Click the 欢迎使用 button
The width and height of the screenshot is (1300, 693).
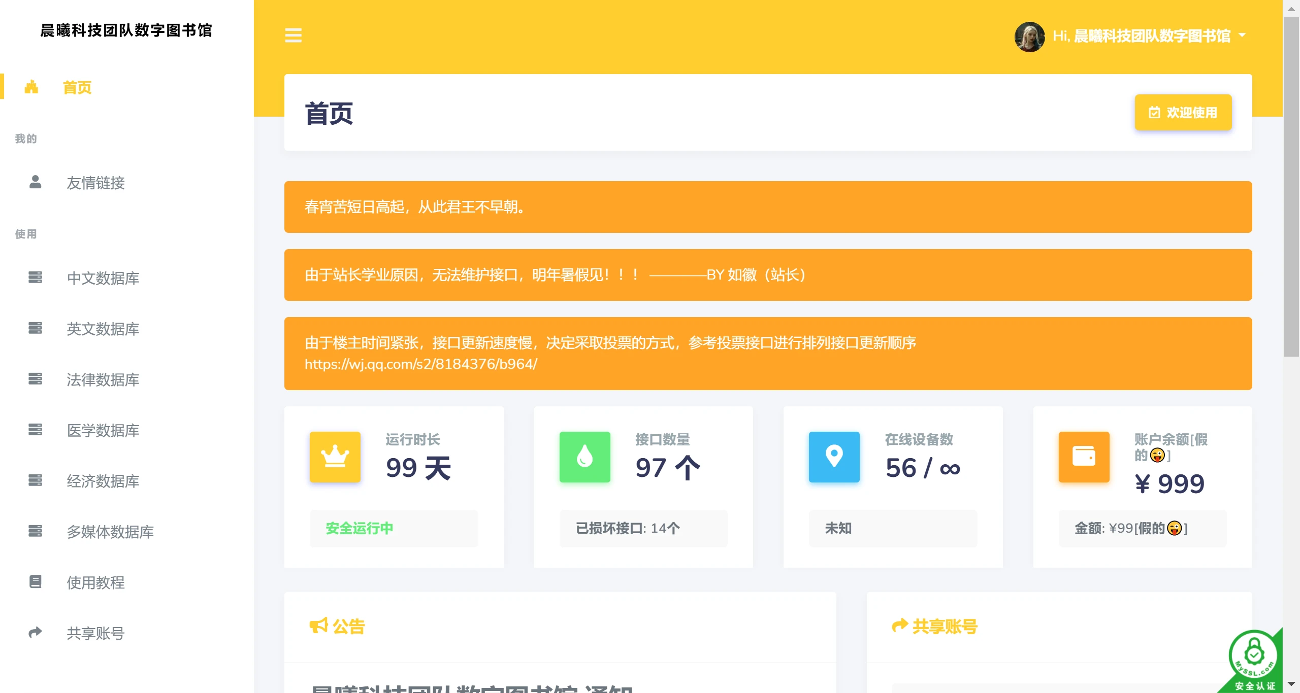[1183, 112]
